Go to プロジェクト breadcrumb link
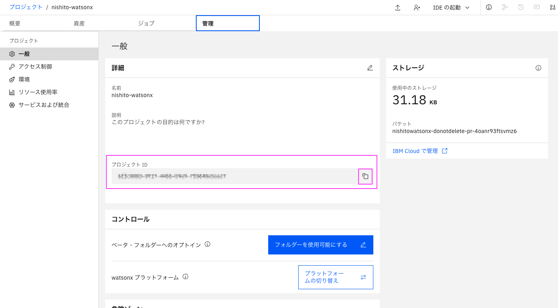This screenshot has width=558, height=308. (26, 7)
